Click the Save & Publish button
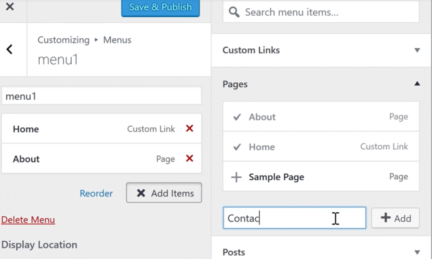This screenshot has height=259, width=432. pos(160,8)
